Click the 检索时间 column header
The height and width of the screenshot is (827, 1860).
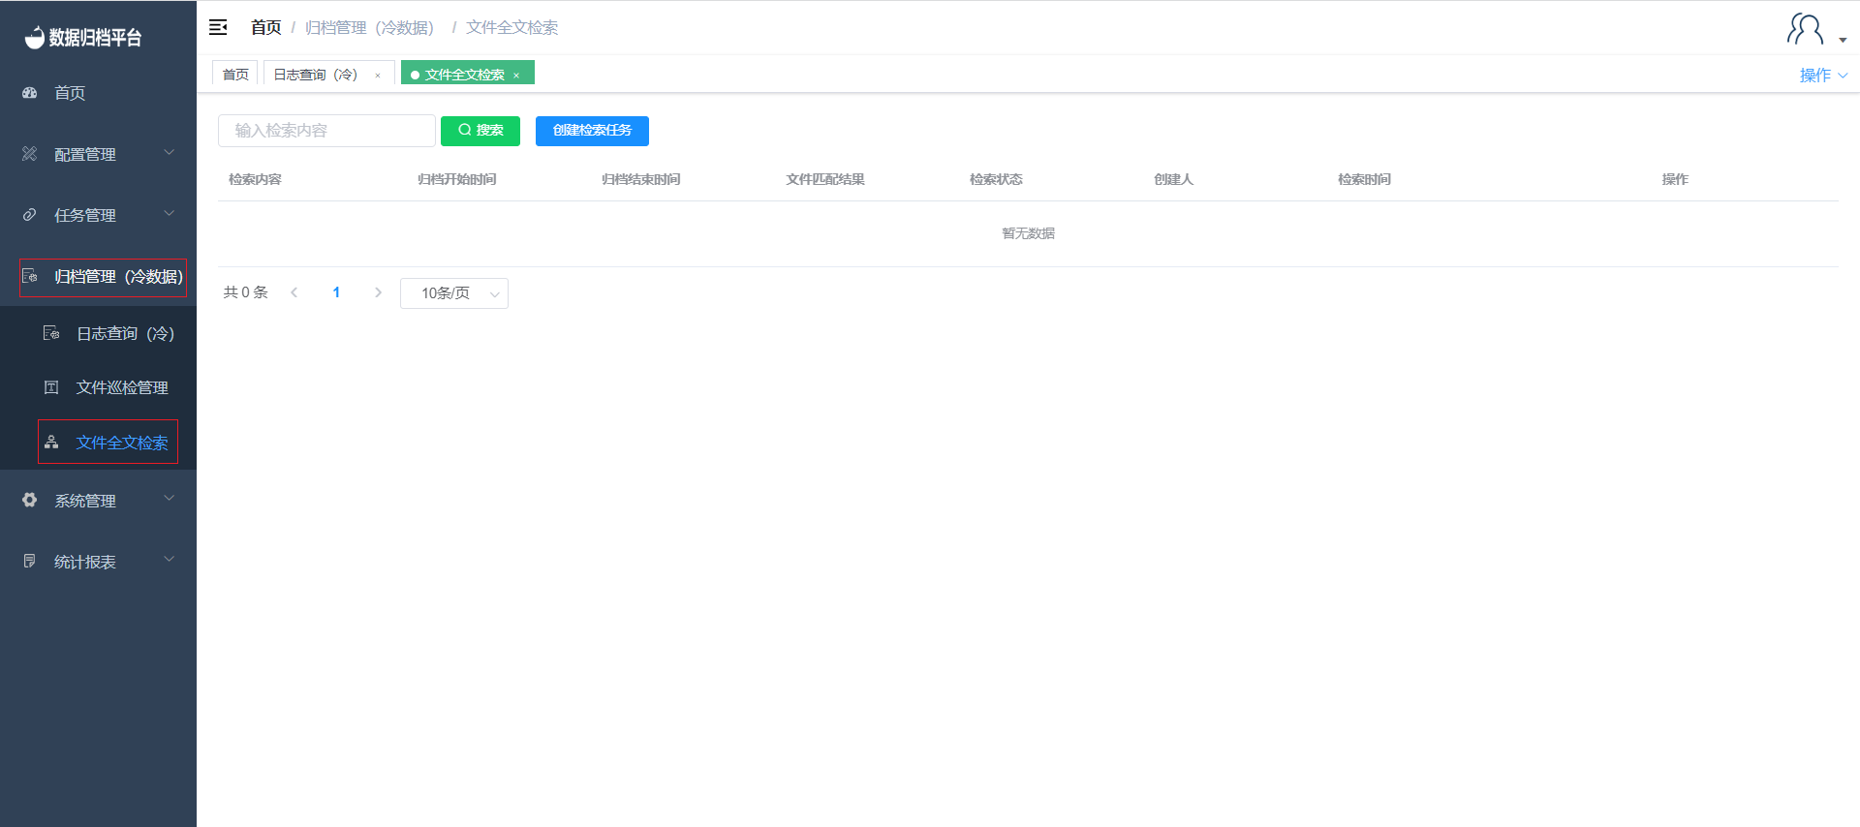(1364, 179)
